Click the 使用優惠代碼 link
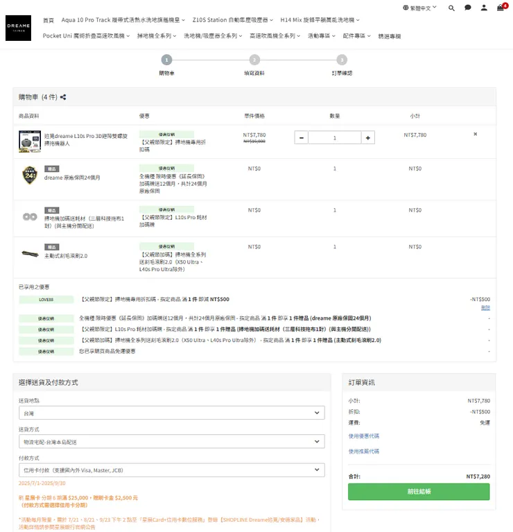Screen dimensions: 513x532 click(364, 436)
